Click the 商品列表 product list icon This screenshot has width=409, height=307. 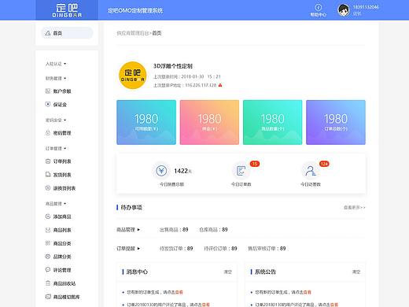(48, 230)
